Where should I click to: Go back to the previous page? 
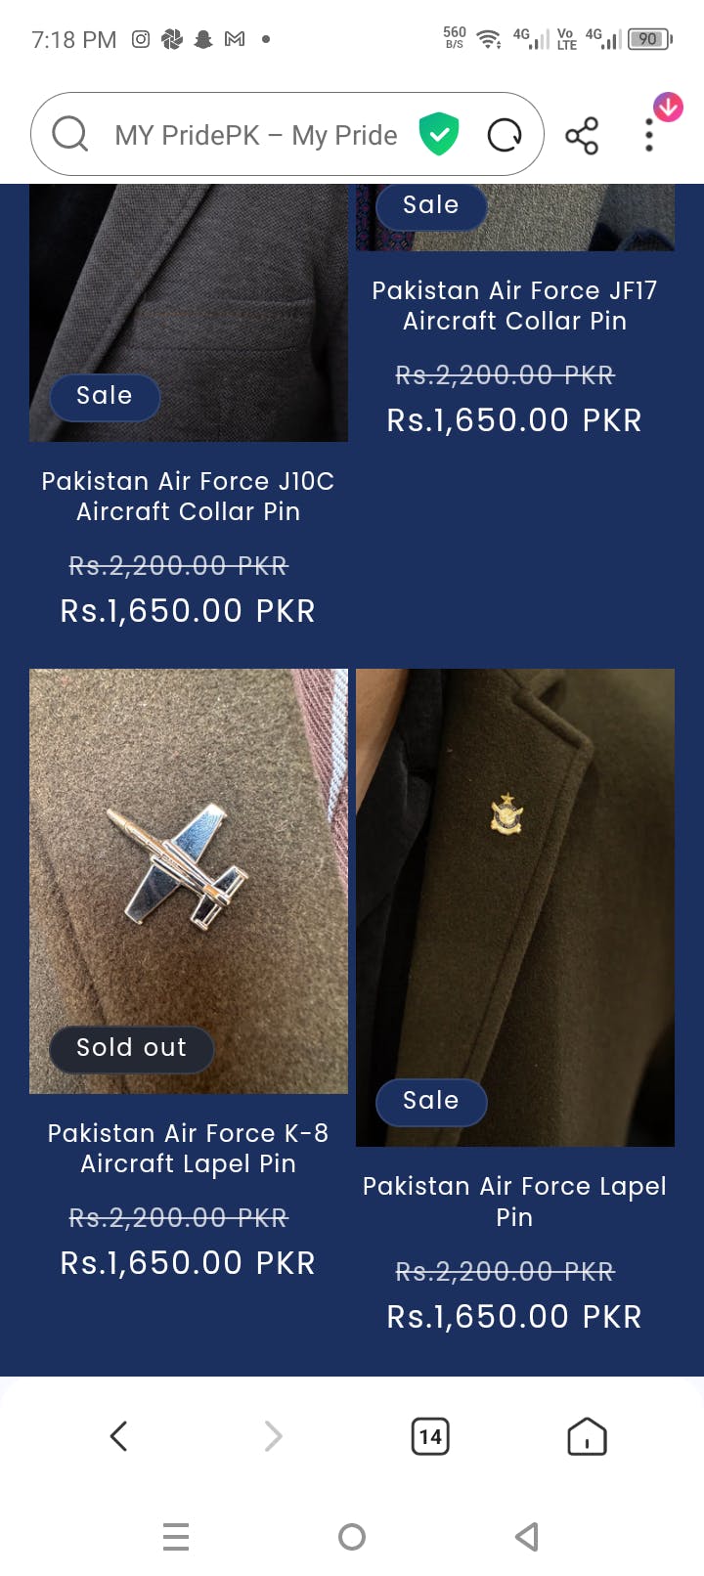(x=119, y=1436)
